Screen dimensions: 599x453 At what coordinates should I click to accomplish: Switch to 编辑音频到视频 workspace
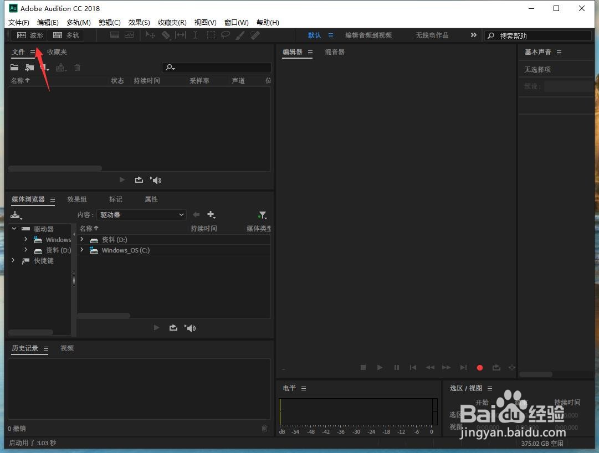(368, 35)
